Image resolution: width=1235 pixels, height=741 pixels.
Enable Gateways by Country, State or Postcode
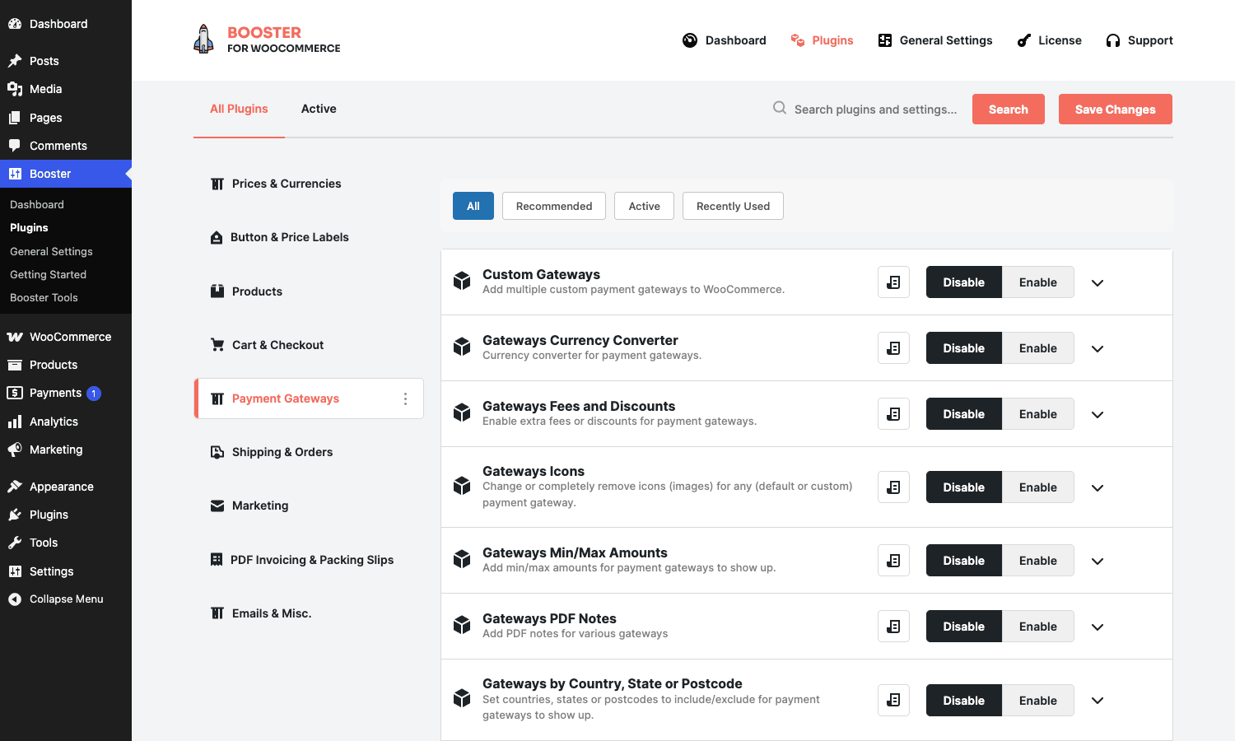point(1037,701)
